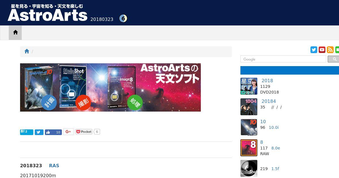Open the RSS feed icon
339x178 pixels.
click(330, 50)
